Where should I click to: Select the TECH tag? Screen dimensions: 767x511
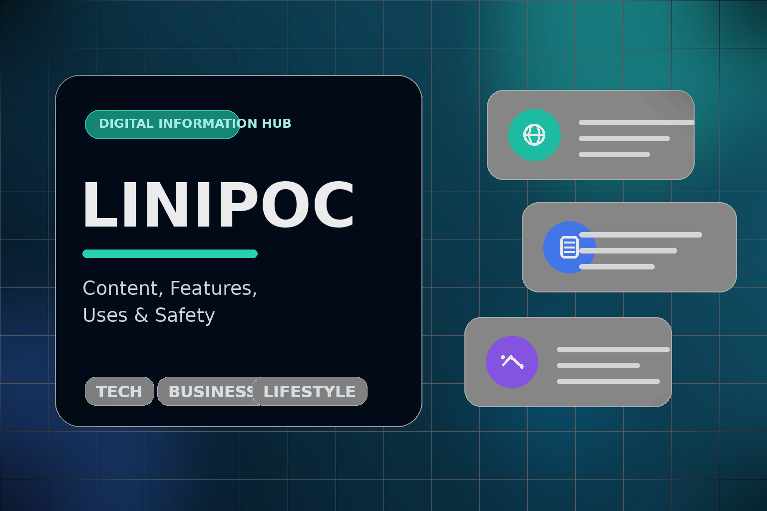point(119,391)
